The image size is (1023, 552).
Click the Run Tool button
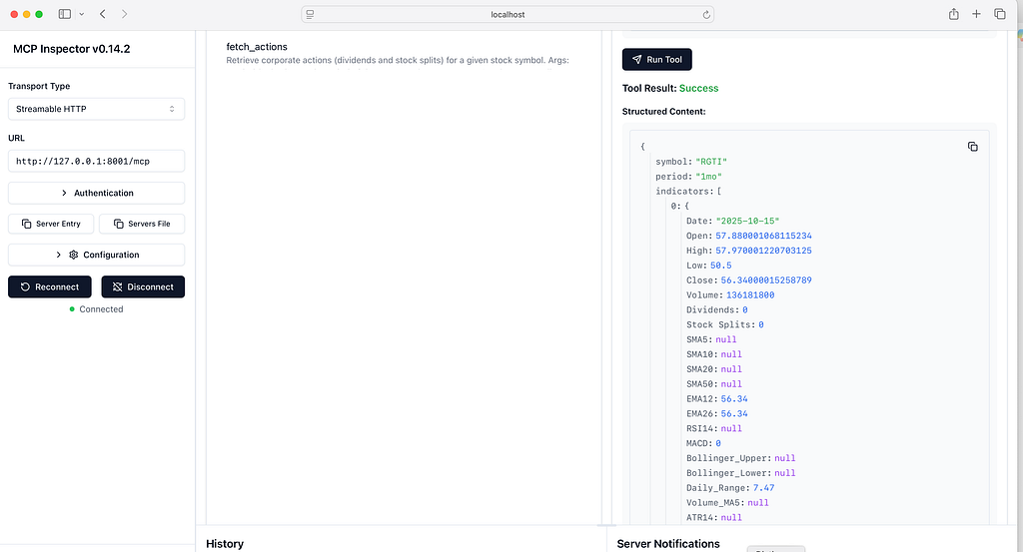(657, 59)
